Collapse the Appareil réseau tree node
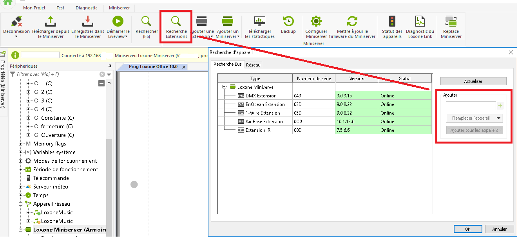 [x=21, y=204]
